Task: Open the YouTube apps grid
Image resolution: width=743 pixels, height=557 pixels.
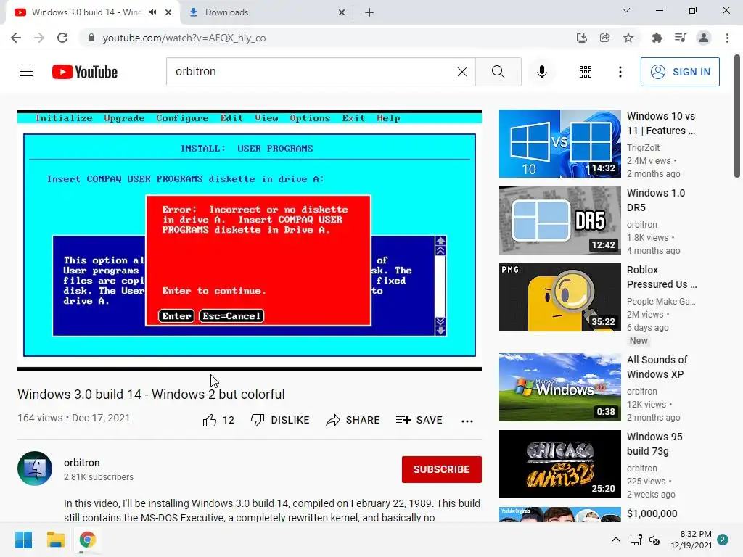Action: tap(586, 72)
